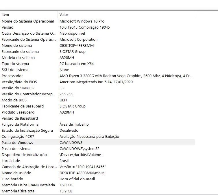
Task: Click the Desativado value
Action: (x=69, y=131)
